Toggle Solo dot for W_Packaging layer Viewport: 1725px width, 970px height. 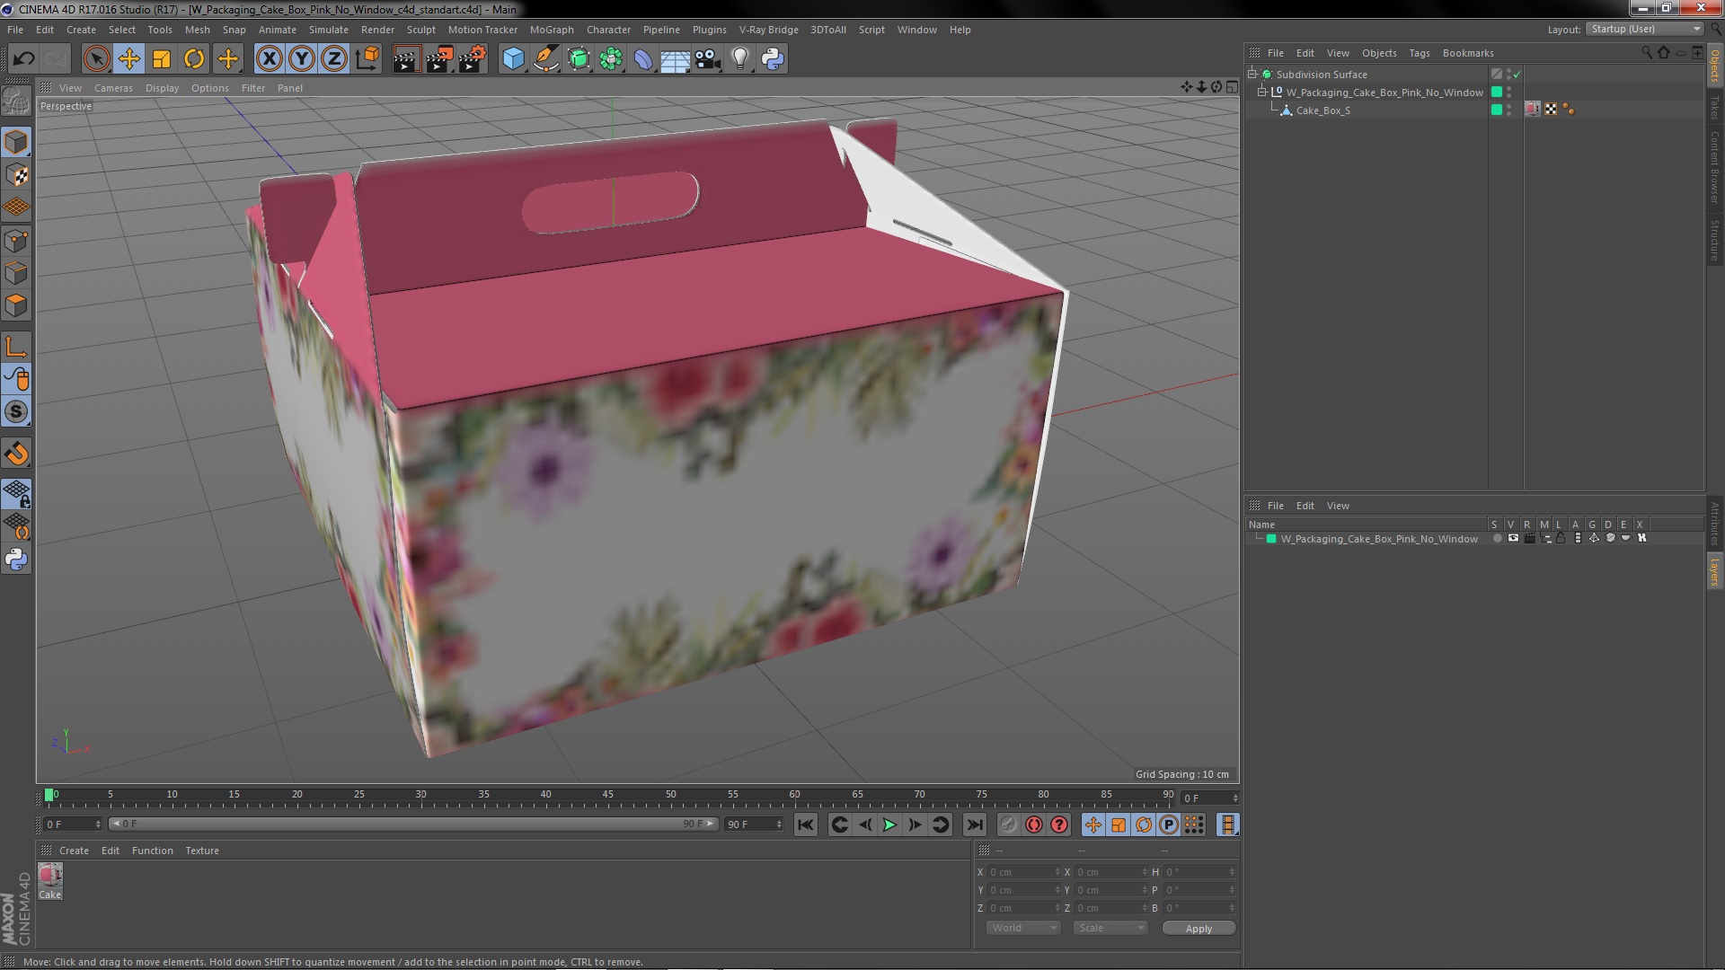[1497, 538]
